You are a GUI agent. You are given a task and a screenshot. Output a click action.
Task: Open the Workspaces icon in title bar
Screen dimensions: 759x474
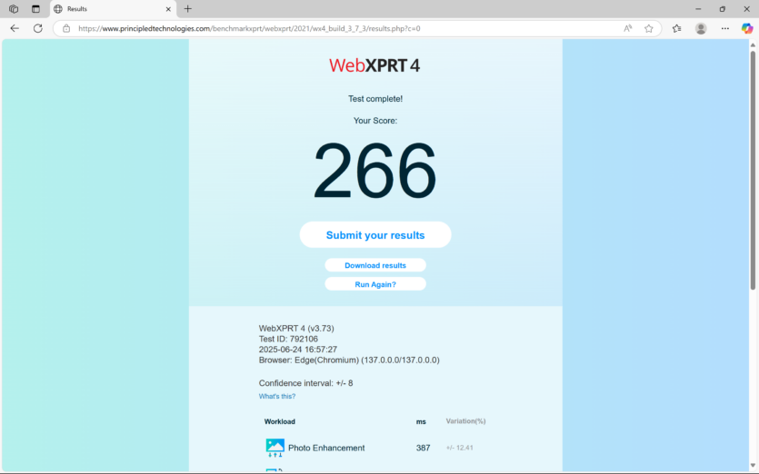tap(14, 9)
